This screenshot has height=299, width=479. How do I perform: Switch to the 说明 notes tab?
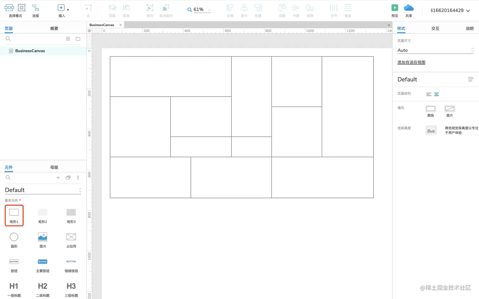[x=469, y=28]
